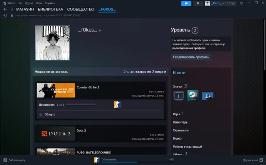This screenshot has width=266, height=165.
Task: Click the CS2 icon in downloads bar
Action: pyautogui.click(x=97, y=160)
